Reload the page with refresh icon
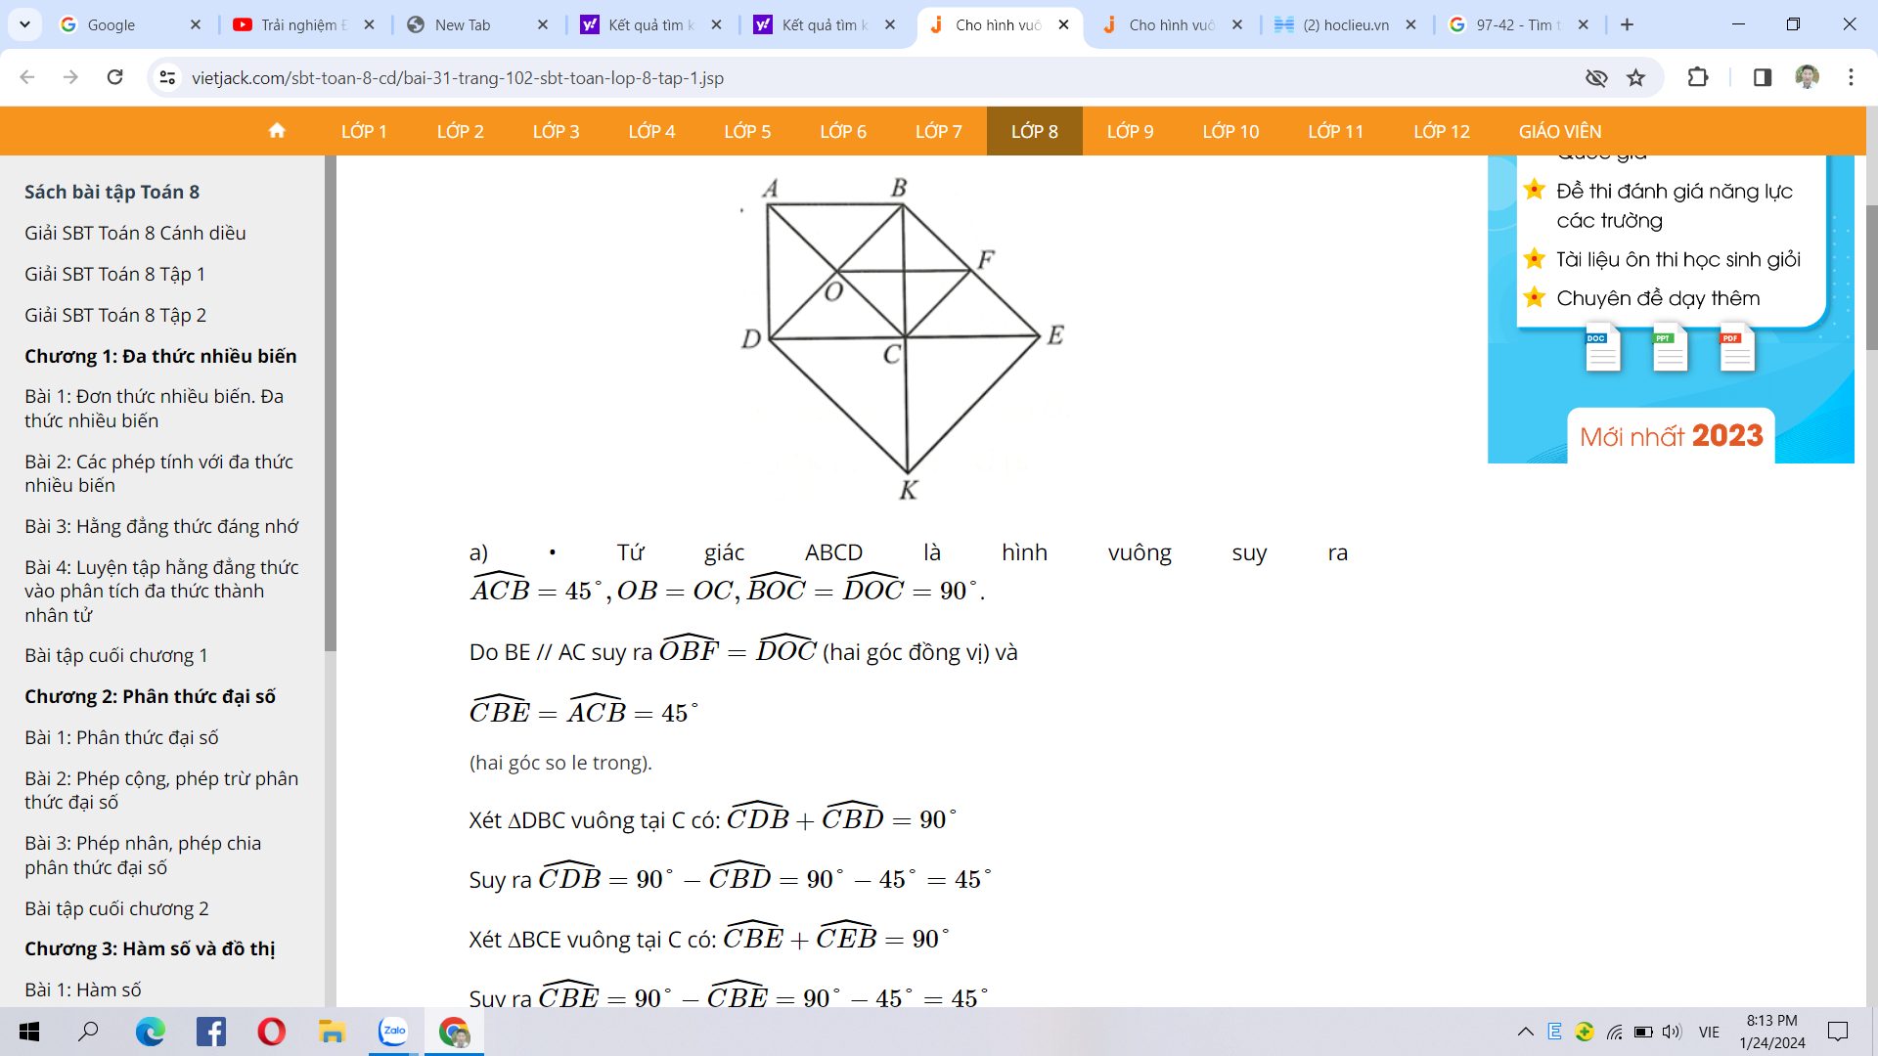 [115, 78]
